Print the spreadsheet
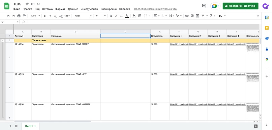Screen dimensions: 272x130 [x=19, y=16]
